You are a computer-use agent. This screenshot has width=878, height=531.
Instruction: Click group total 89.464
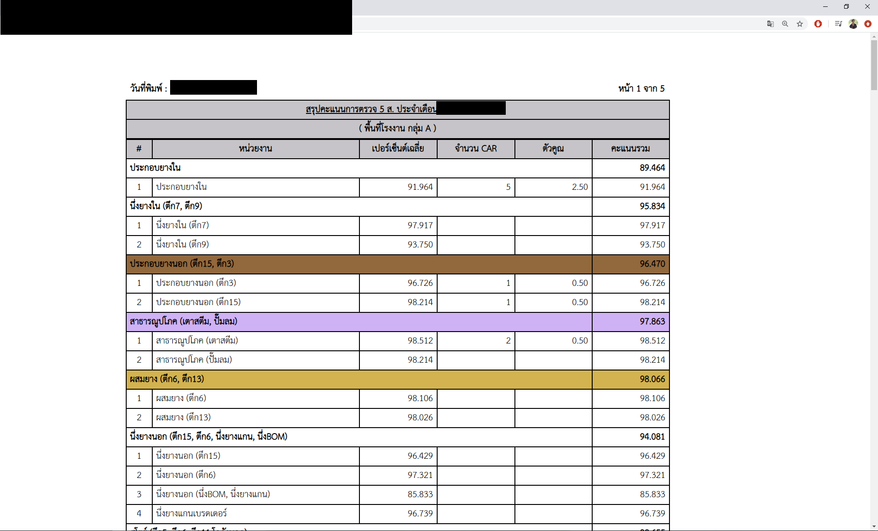click(652, 168)
